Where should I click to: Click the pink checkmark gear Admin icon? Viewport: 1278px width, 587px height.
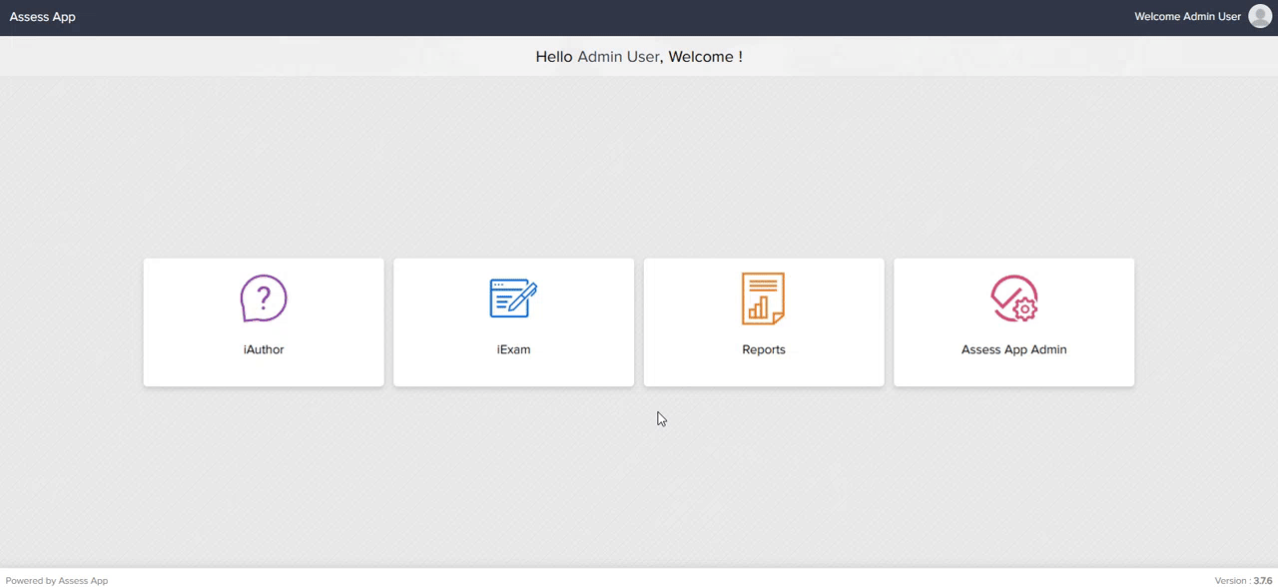tap(1014, 298)
